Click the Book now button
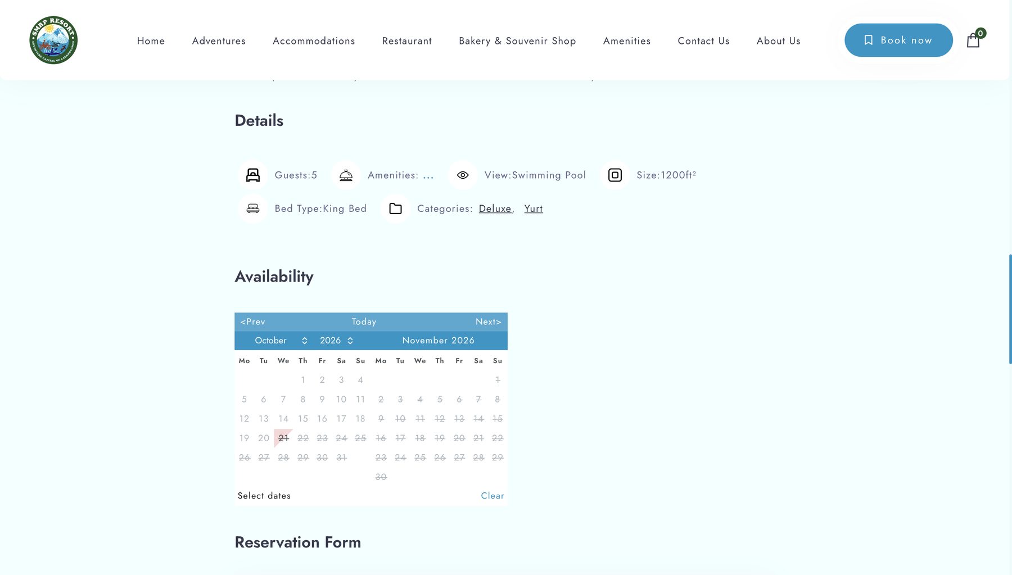The height and width of the screenshot is (575, 1012). tap(898, 40)
